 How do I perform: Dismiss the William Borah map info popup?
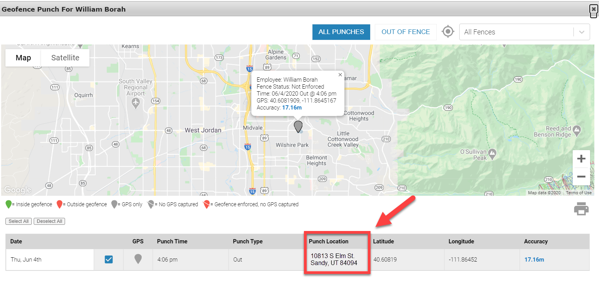click(x=340, y=74)
